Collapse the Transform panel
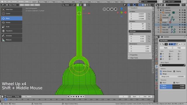 tap(129, 8)
